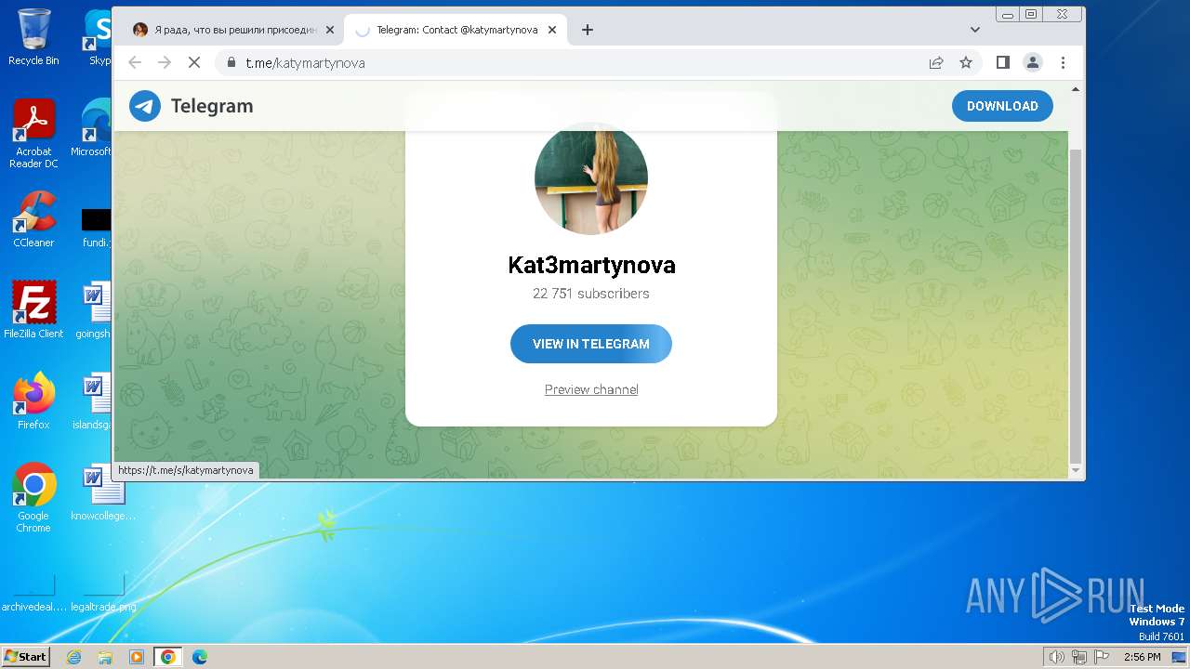Open FileZilla Client desktop shortcut
Viewport: 1190px width, 669px height.
click(x=33, y=310)
